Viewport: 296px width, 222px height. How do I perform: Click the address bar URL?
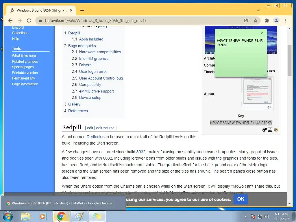click(95, 21)
